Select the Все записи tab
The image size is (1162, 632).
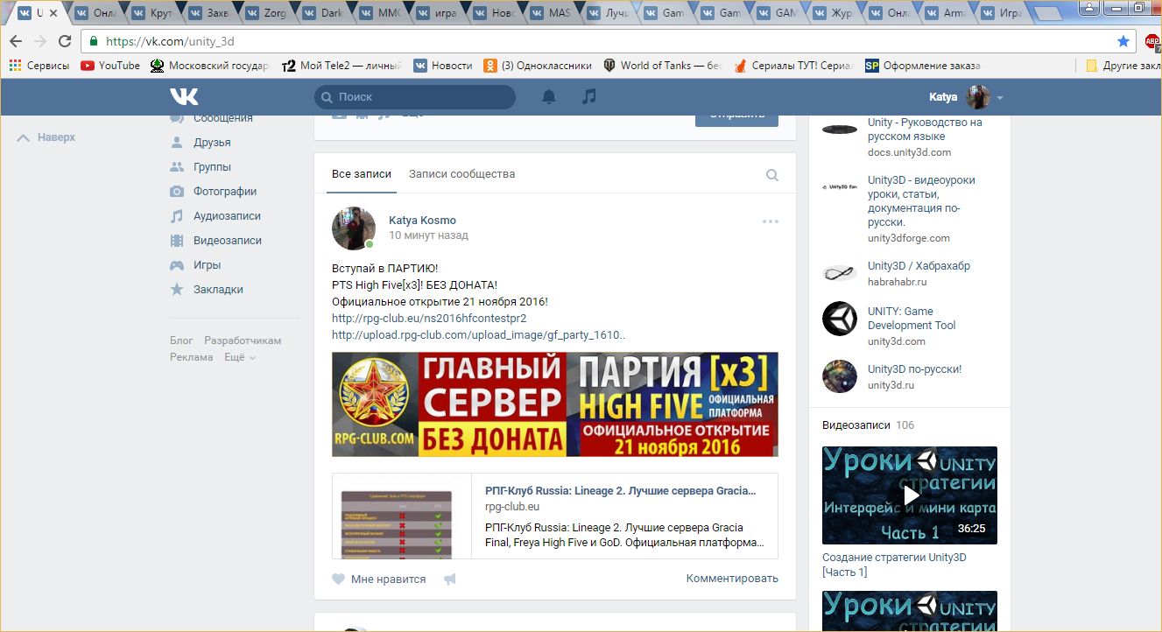[362, 174]
